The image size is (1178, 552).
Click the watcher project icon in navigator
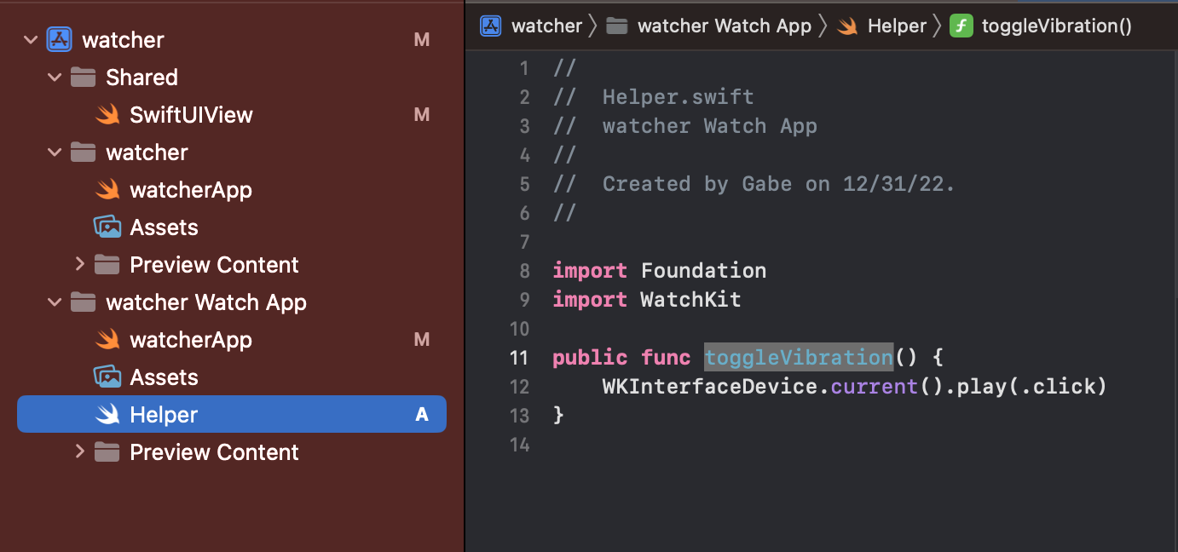coord(59,40)
